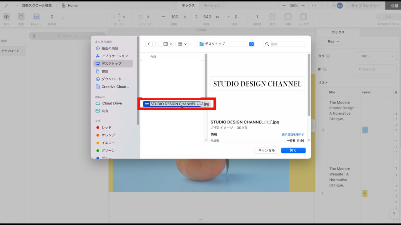
Task: Click the パディング padding icon
Action: click(141, 17)
